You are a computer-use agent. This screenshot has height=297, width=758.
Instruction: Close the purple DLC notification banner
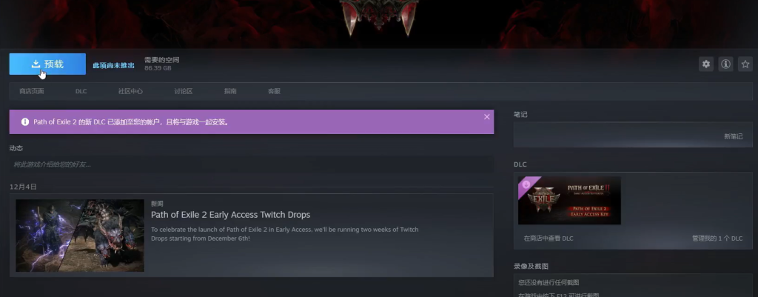(487, 117)
